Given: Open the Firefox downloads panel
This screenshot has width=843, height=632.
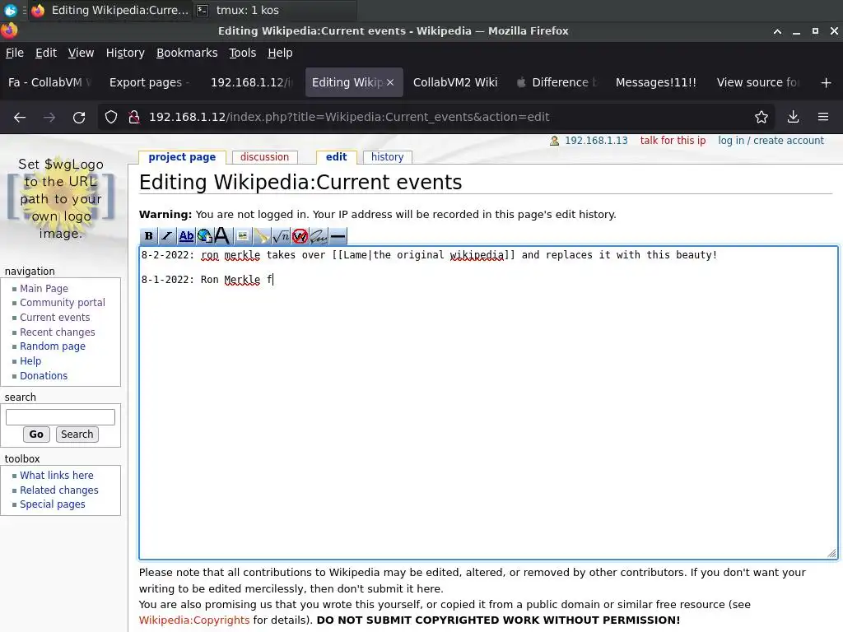Looking at the screenshot, I should [x=793, y=117].
